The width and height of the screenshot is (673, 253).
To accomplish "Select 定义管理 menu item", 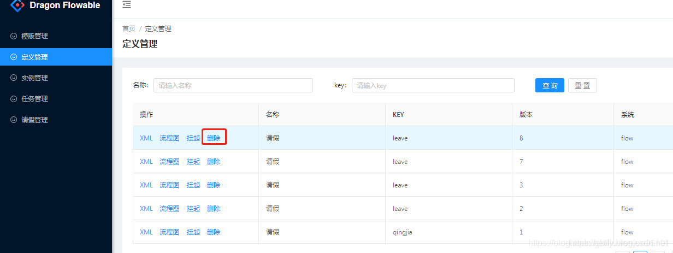I will pyautogui.click(x=56, y=57).
